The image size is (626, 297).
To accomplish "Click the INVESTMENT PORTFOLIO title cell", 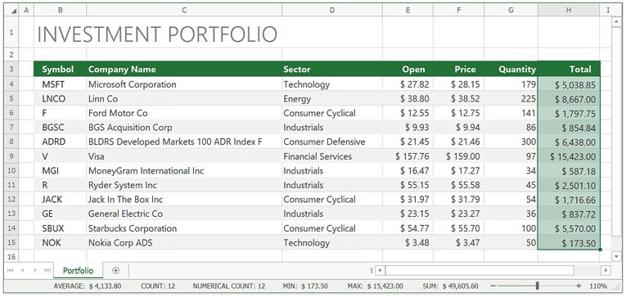I will click(157, 34).
